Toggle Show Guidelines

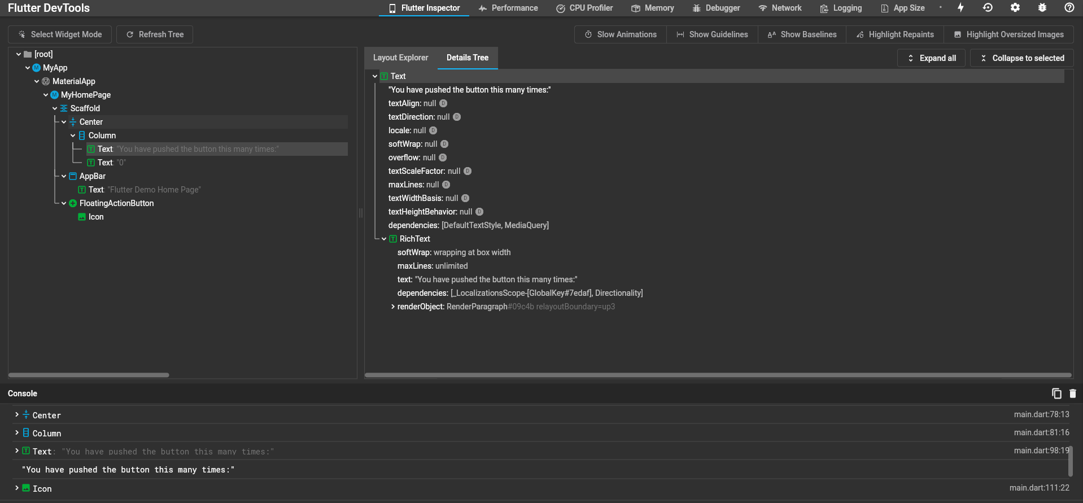tap(712, 34)
